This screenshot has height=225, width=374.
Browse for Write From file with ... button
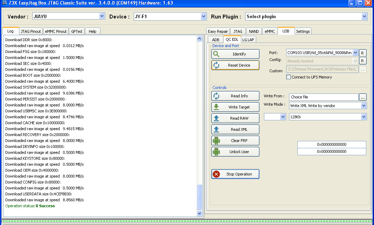coord(363,97)
